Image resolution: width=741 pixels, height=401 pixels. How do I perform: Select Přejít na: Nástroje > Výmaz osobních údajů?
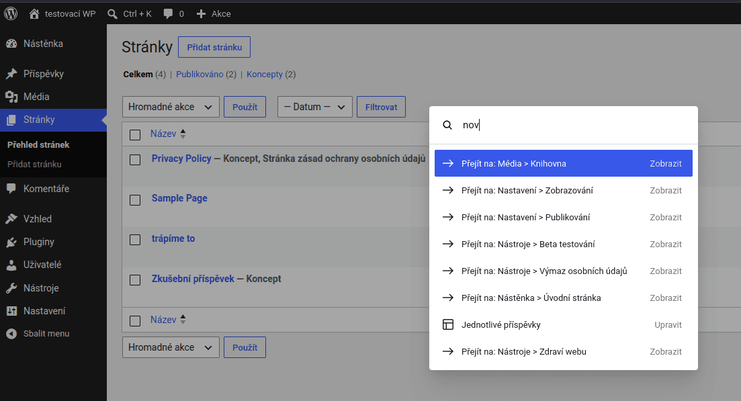coord(564,271)
